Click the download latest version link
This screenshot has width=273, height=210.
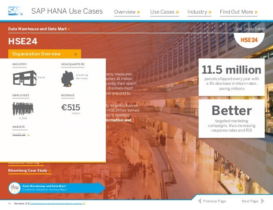point(57,204)
